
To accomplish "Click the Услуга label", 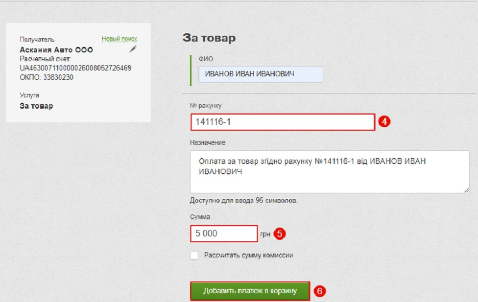I will [29, 95].
